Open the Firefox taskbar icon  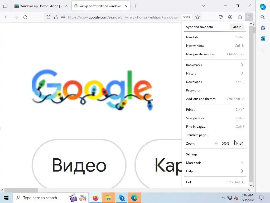pyautogui.click(x=95, y=198)
